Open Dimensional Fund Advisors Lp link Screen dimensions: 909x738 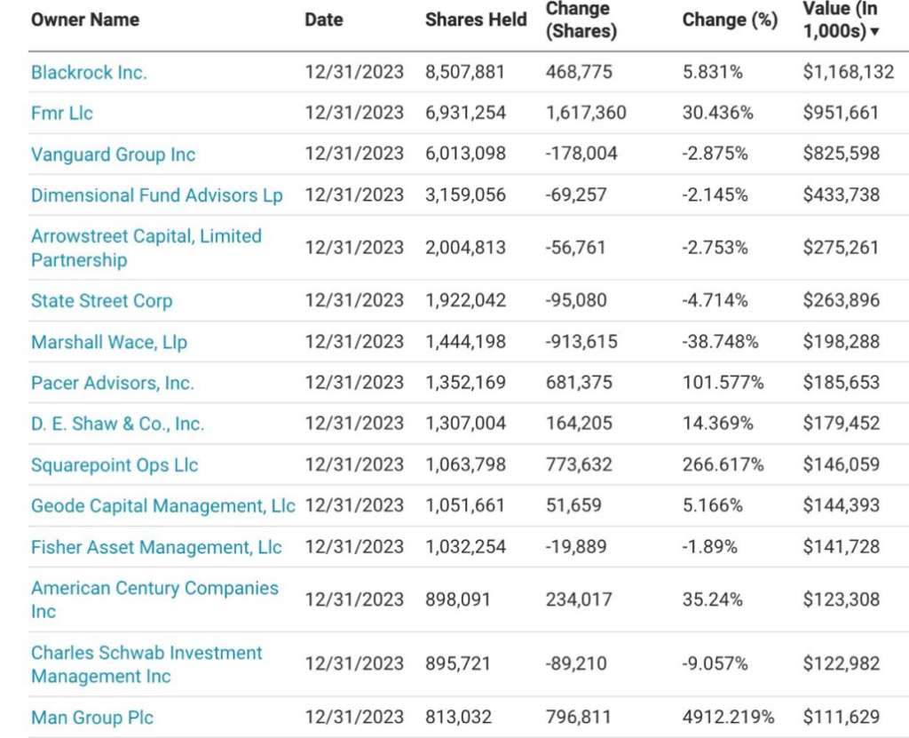156,195
